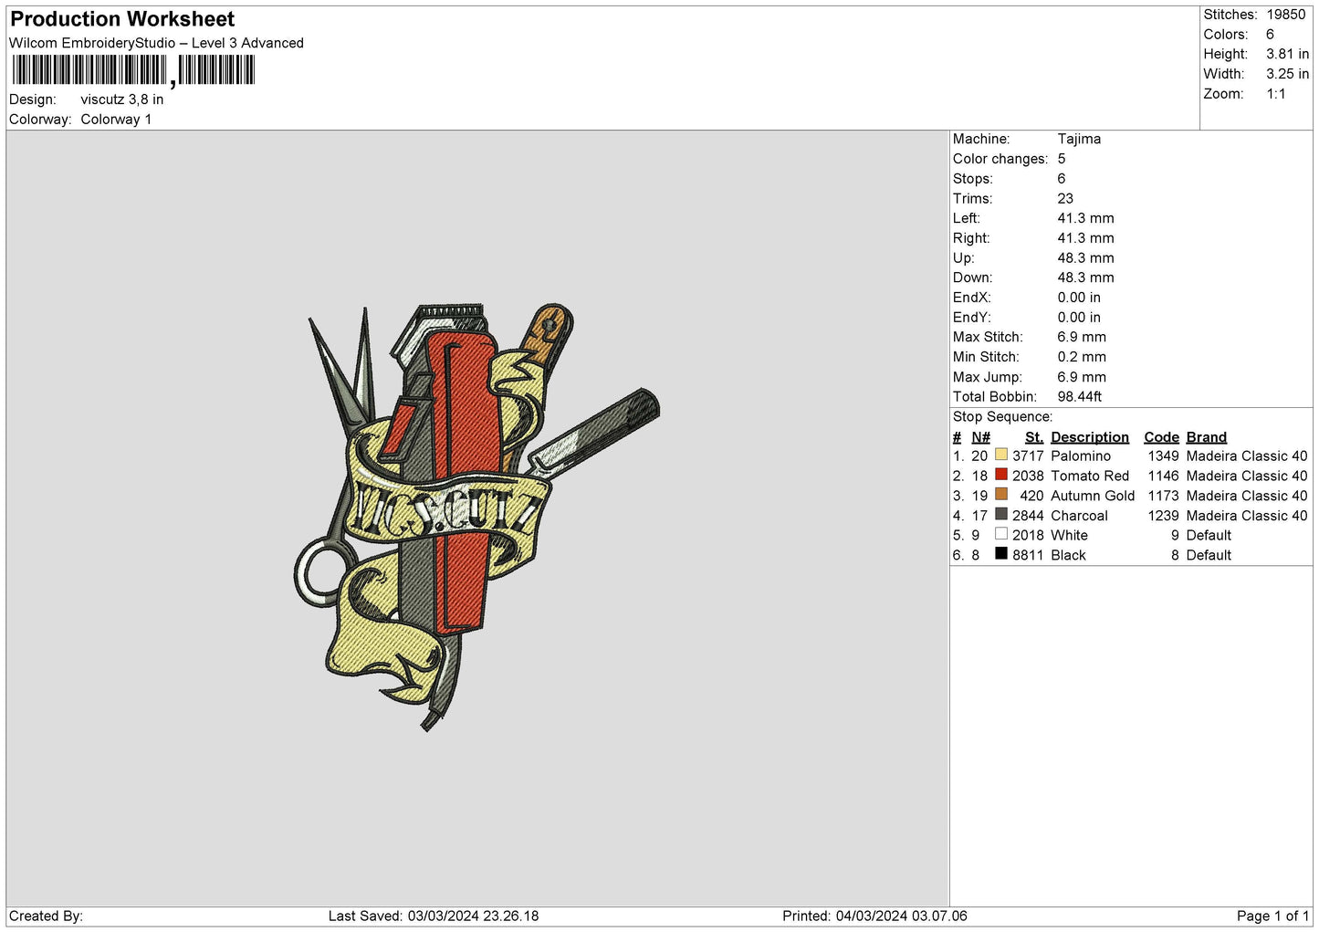Click the 'Production Worksheet' title

(x=122, y=19)
